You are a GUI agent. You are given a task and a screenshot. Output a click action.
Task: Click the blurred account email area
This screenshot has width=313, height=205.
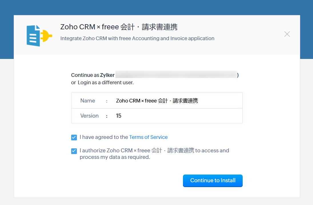176,75
